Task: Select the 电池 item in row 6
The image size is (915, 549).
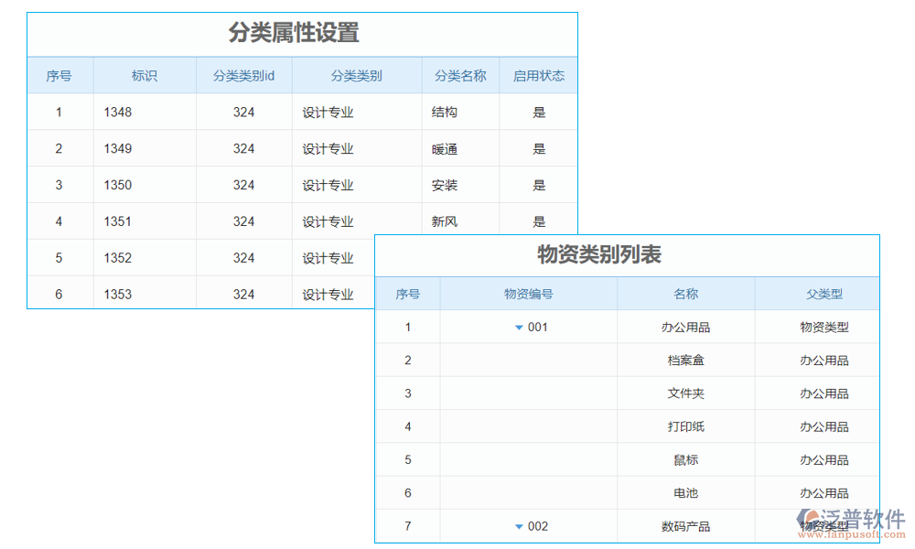Action: tap(684, 492)
